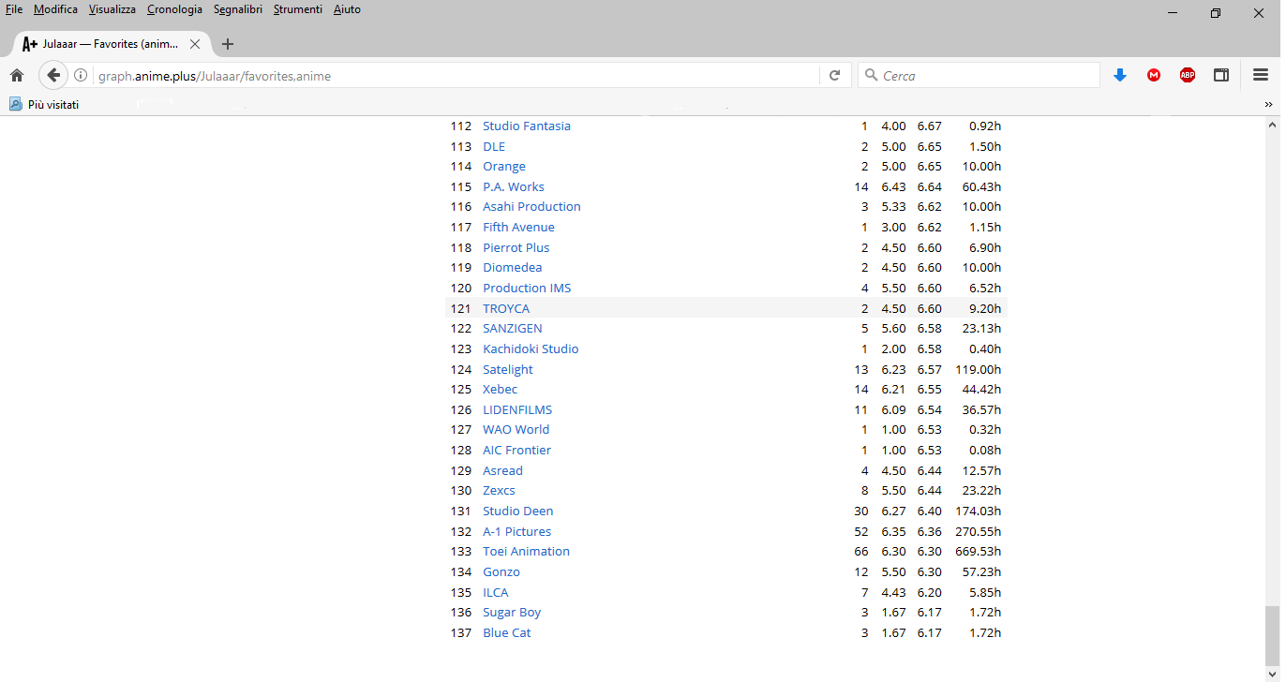Viewport: 1286px width, 682px height.
Task: Open the Downloads arrow icon
Action: pos(1119,76)
